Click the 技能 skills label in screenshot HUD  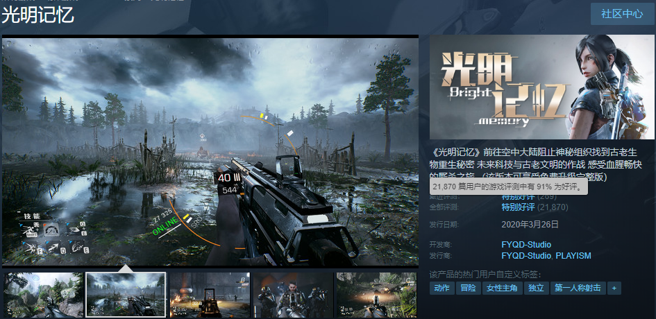(32, 216)
